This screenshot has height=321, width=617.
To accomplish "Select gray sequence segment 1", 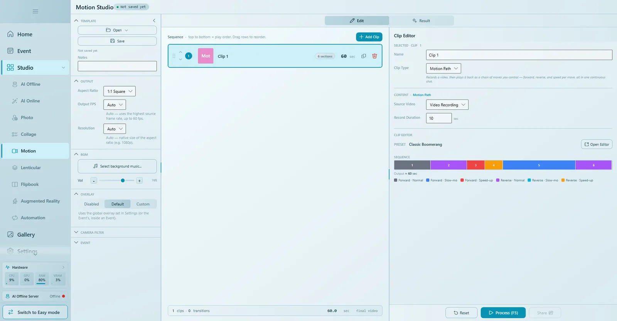I will pos(412,165).
